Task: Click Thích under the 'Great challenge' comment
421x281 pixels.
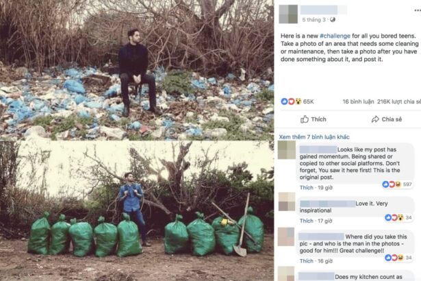Action: (x=307, y=261)
